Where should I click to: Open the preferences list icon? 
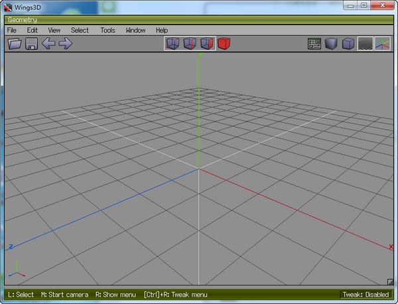(314, 44)
